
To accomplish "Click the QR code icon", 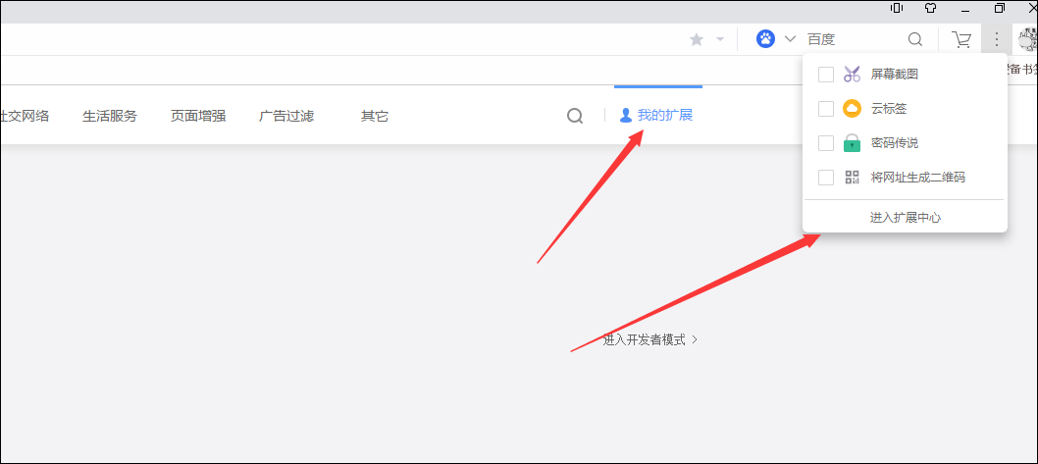I will (852, 178).
